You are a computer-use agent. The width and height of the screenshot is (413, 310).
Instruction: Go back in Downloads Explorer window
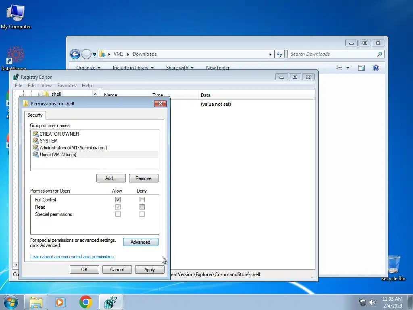(75, 54)
